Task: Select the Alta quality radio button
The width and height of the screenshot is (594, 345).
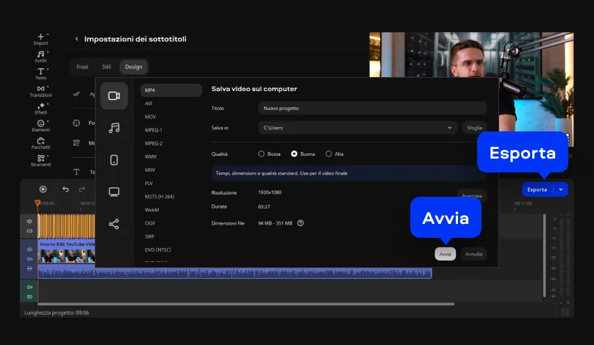Action: (328, 154)
